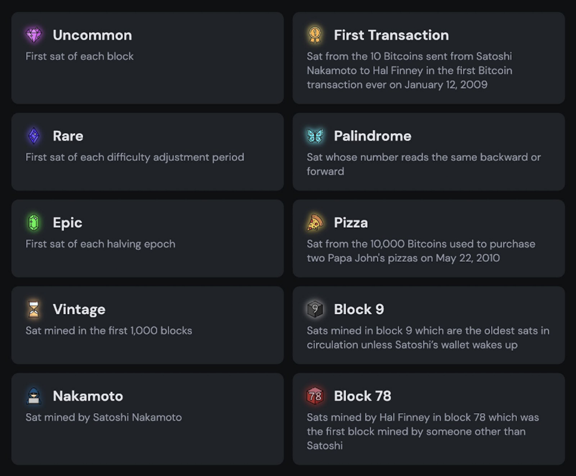Click the hooded Nakamoto figure icon
Image resolution: width=576 pixels, height=476 pixels.
pos(34,396)
